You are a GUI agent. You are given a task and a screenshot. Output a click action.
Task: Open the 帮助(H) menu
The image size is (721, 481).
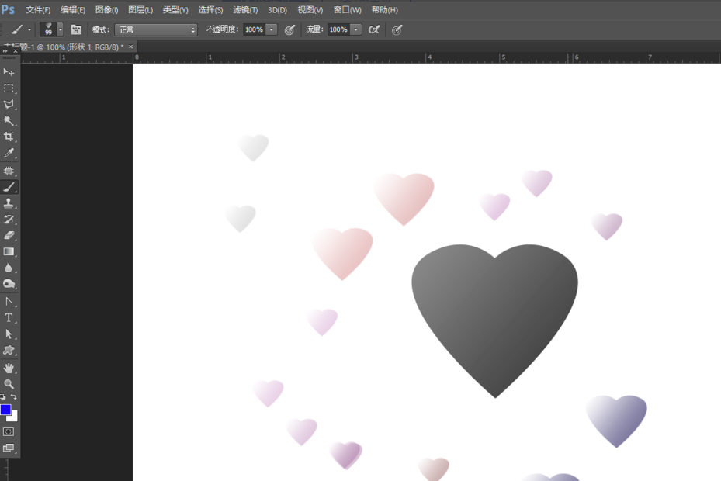pyautogui.click(x=384, y=9)
